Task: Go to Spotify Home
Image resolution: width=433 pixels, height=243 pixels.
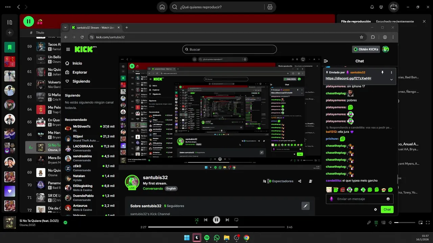Action: pyautogui.click(x=162, y=7)
